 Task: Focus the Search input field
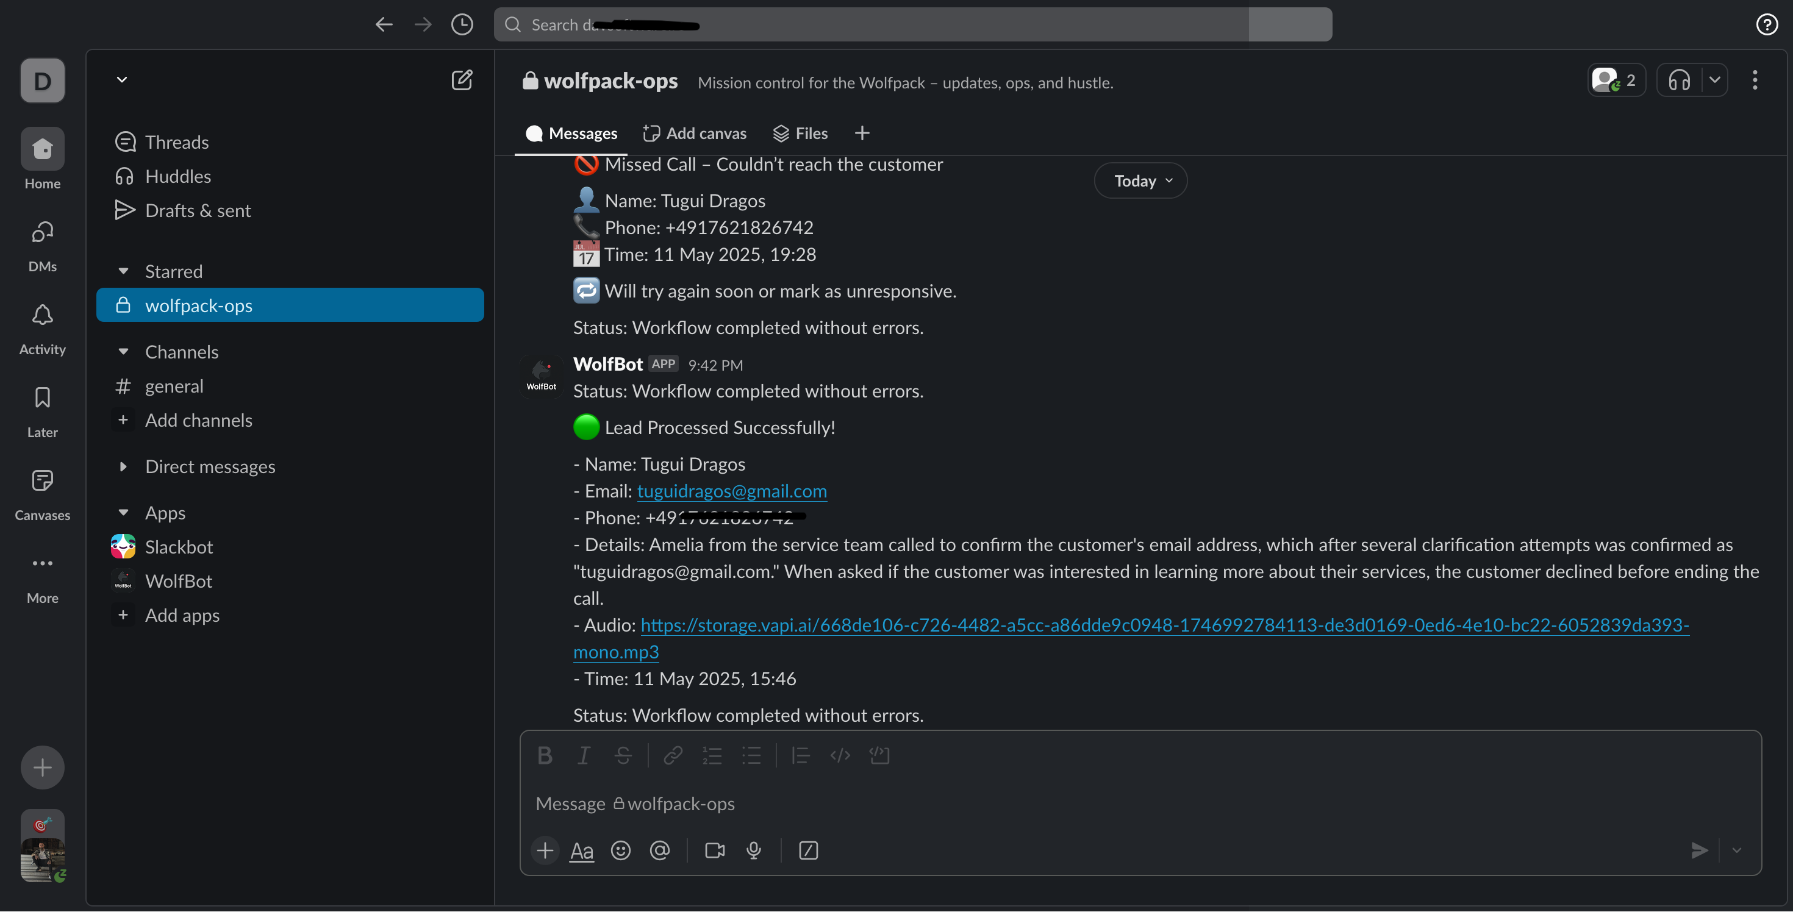coord(912,24)
